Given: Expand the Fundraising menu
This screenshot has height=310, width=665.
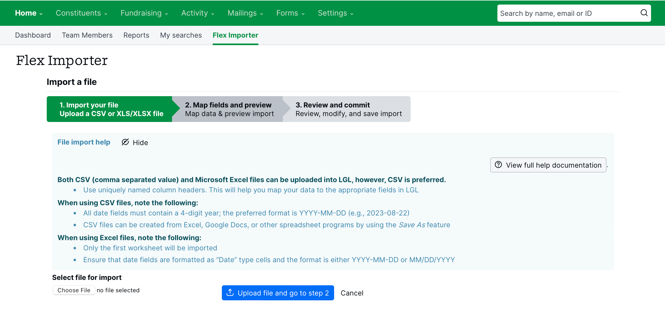Looking at the screenshot, I should (144, 13).
